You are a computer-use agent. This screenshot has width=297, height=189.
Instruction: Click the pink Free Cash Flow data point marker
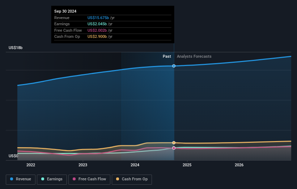coord(174,148)
